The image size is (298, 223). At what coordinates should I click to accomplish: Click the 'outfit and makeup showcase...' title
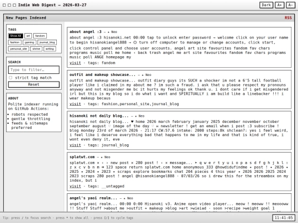point(103,75)
